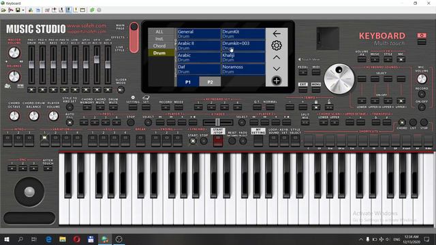Click the BREAK button

[x=140, y=141]
